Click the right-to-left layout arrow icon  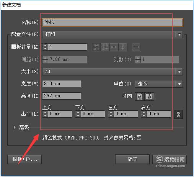(136, 47)
